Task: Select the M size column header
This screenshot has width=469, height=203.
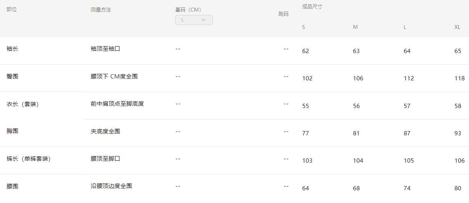Action: [355, 27]
